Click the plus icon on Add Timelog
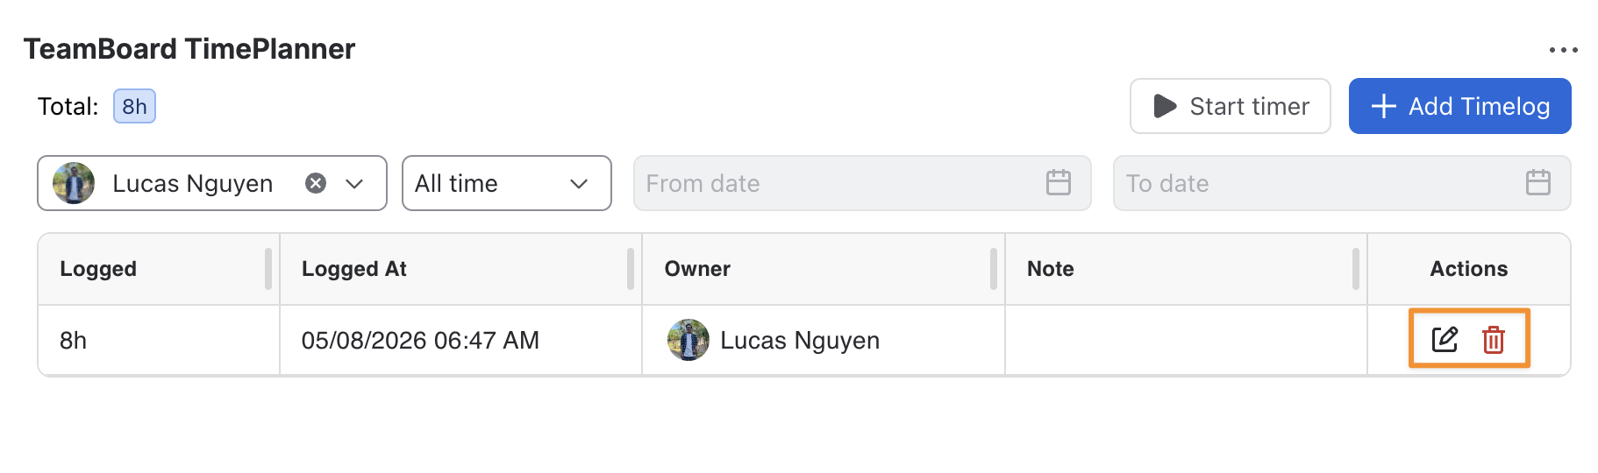This screenshot has width=1598, height=473. click(x=1383, y=106)
